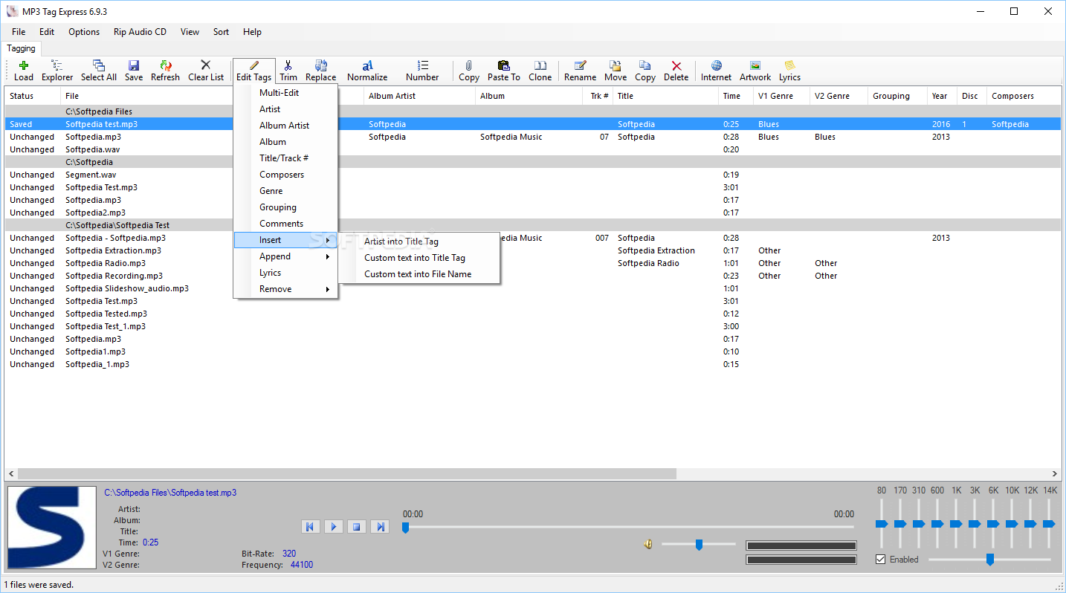
Task: Click the 80 Hz equalizer band slider
Action: pyautogui.click(x=882, y=524)
